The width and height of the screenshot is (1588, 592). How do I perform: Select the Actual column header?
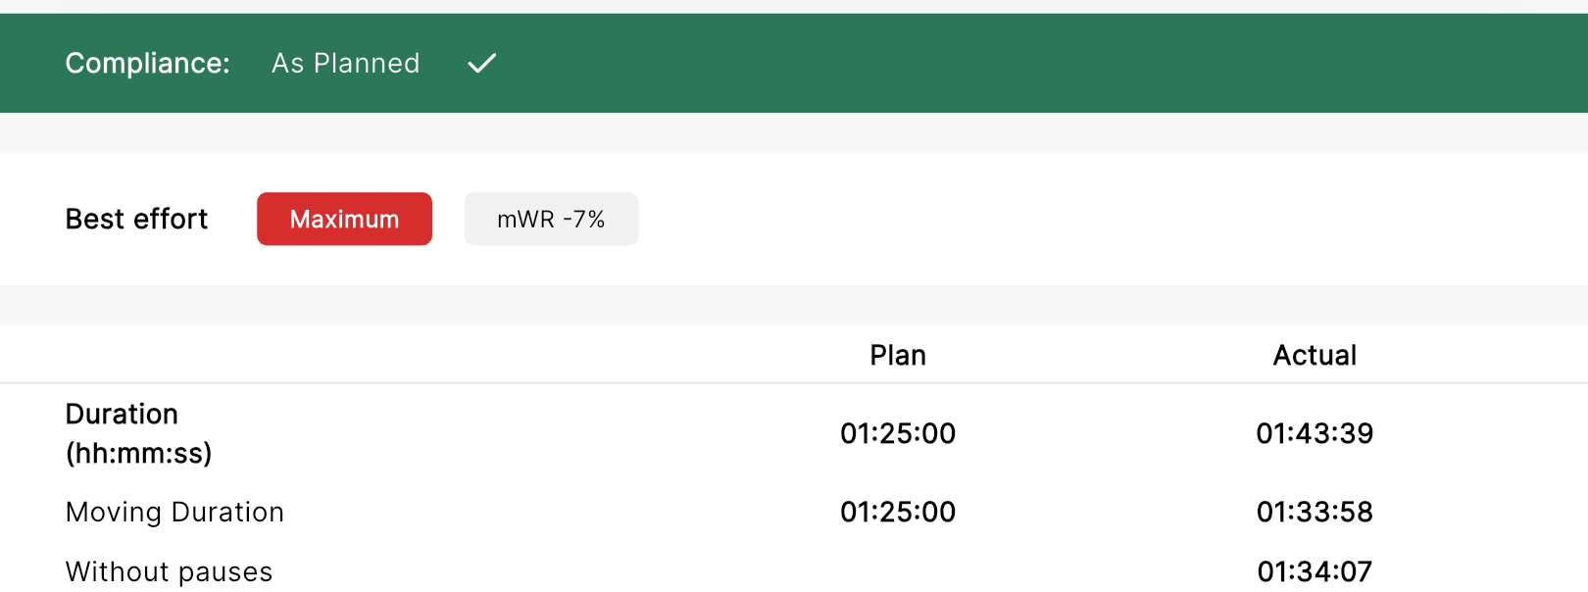pos(1315,355)
